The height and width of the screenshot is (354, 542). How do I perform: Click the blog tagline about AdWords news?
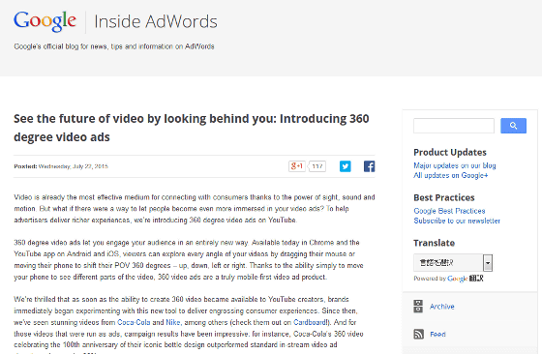click(114, 46)
